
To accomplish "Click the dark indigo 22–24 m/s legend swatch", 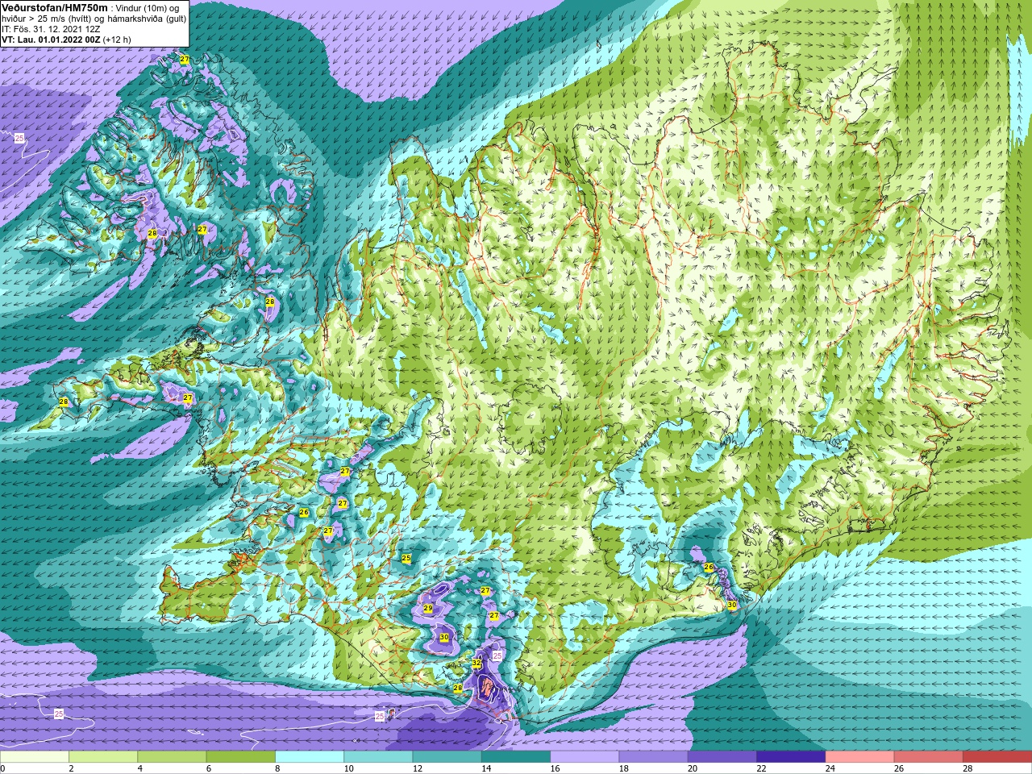I will pyautogui.click(x=791, y=757).
